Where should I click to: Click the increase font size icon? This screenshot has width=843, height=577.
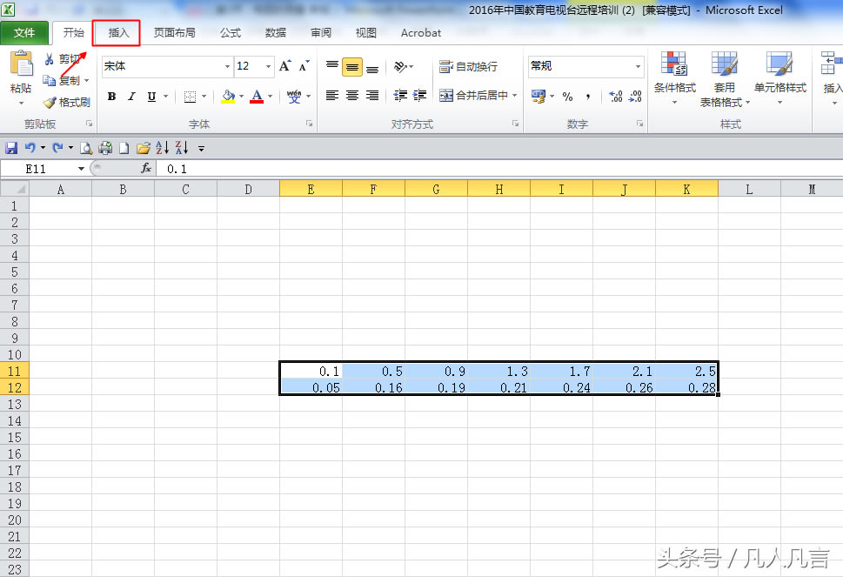click(x=284, y=66)
